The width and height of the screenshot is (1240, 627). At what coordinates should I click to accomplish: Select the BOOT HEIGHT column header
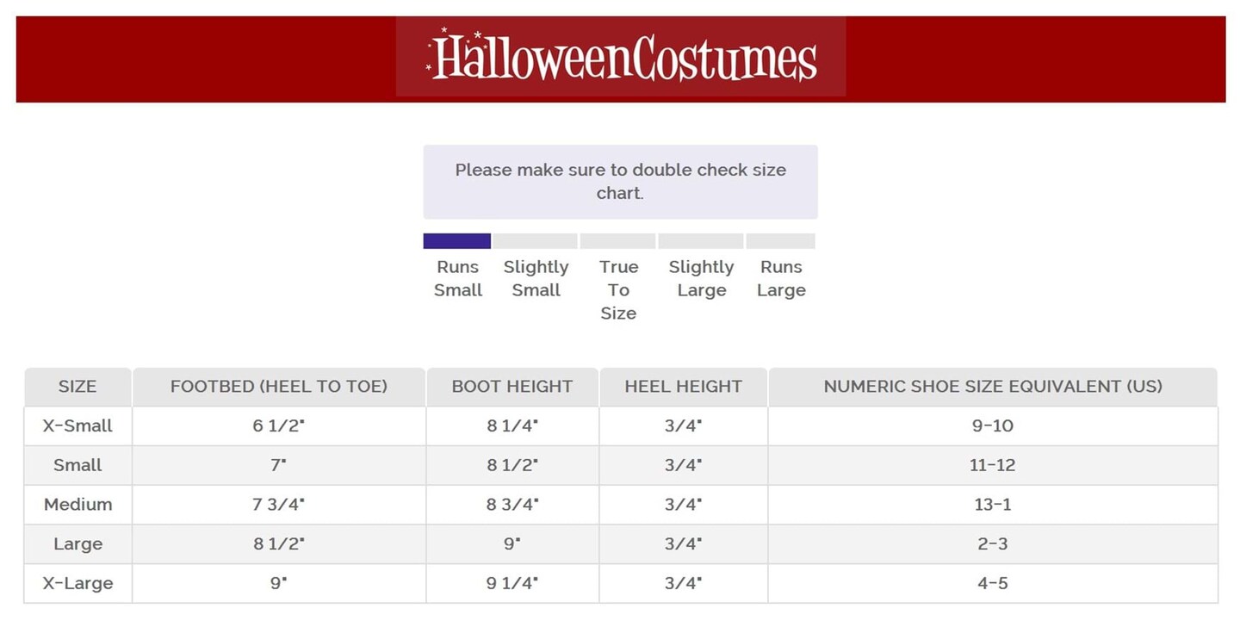[512, 387]
